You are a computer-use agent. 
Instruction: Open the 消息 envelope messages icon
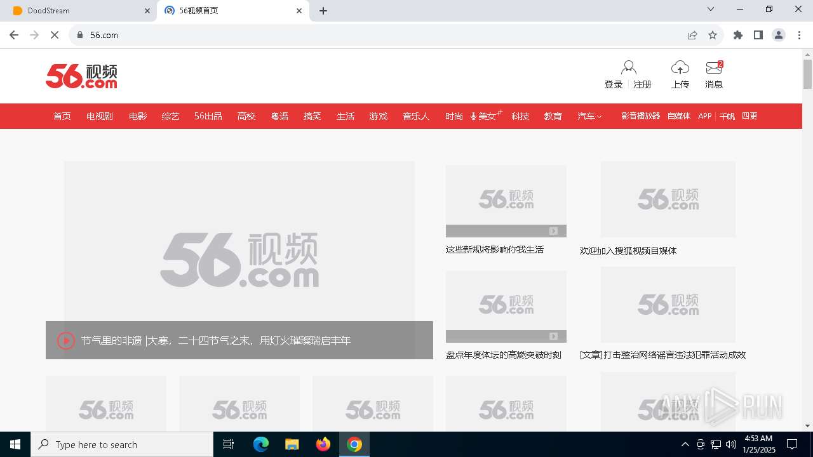pos(714,68)
